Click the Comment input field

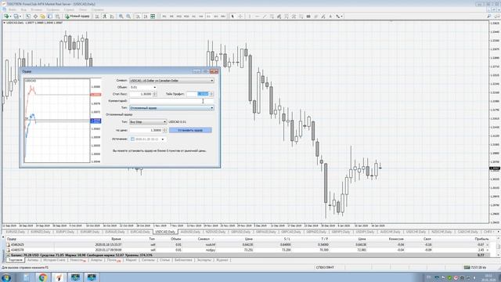pos(171,101)
